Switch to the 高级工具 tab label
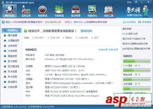Screen dimensions: 153x109 (108, 16)
